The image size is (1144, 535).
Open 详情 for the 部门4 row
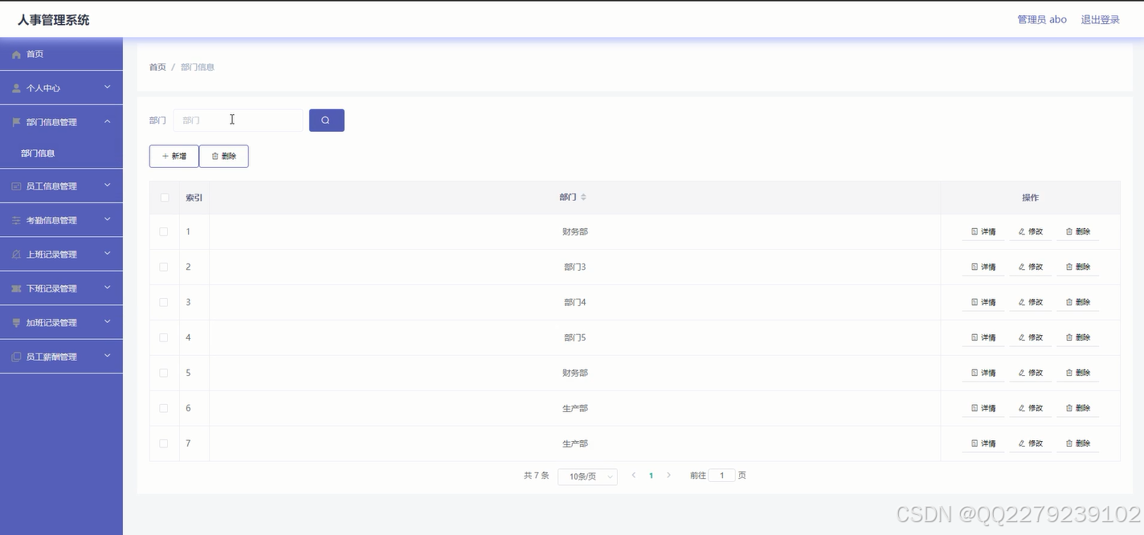[x=982, y=301]
